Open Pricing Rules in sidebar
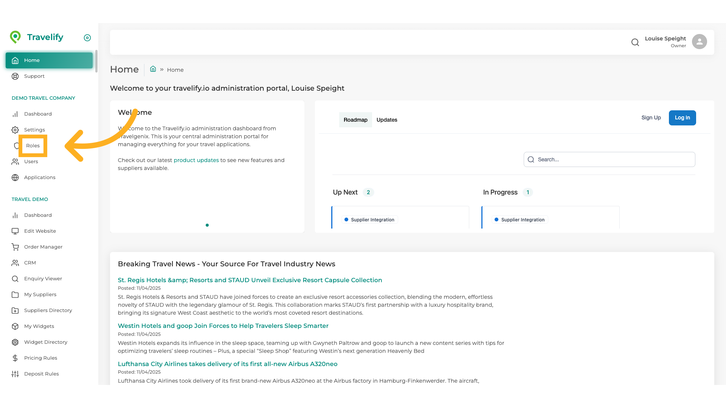 40,358
